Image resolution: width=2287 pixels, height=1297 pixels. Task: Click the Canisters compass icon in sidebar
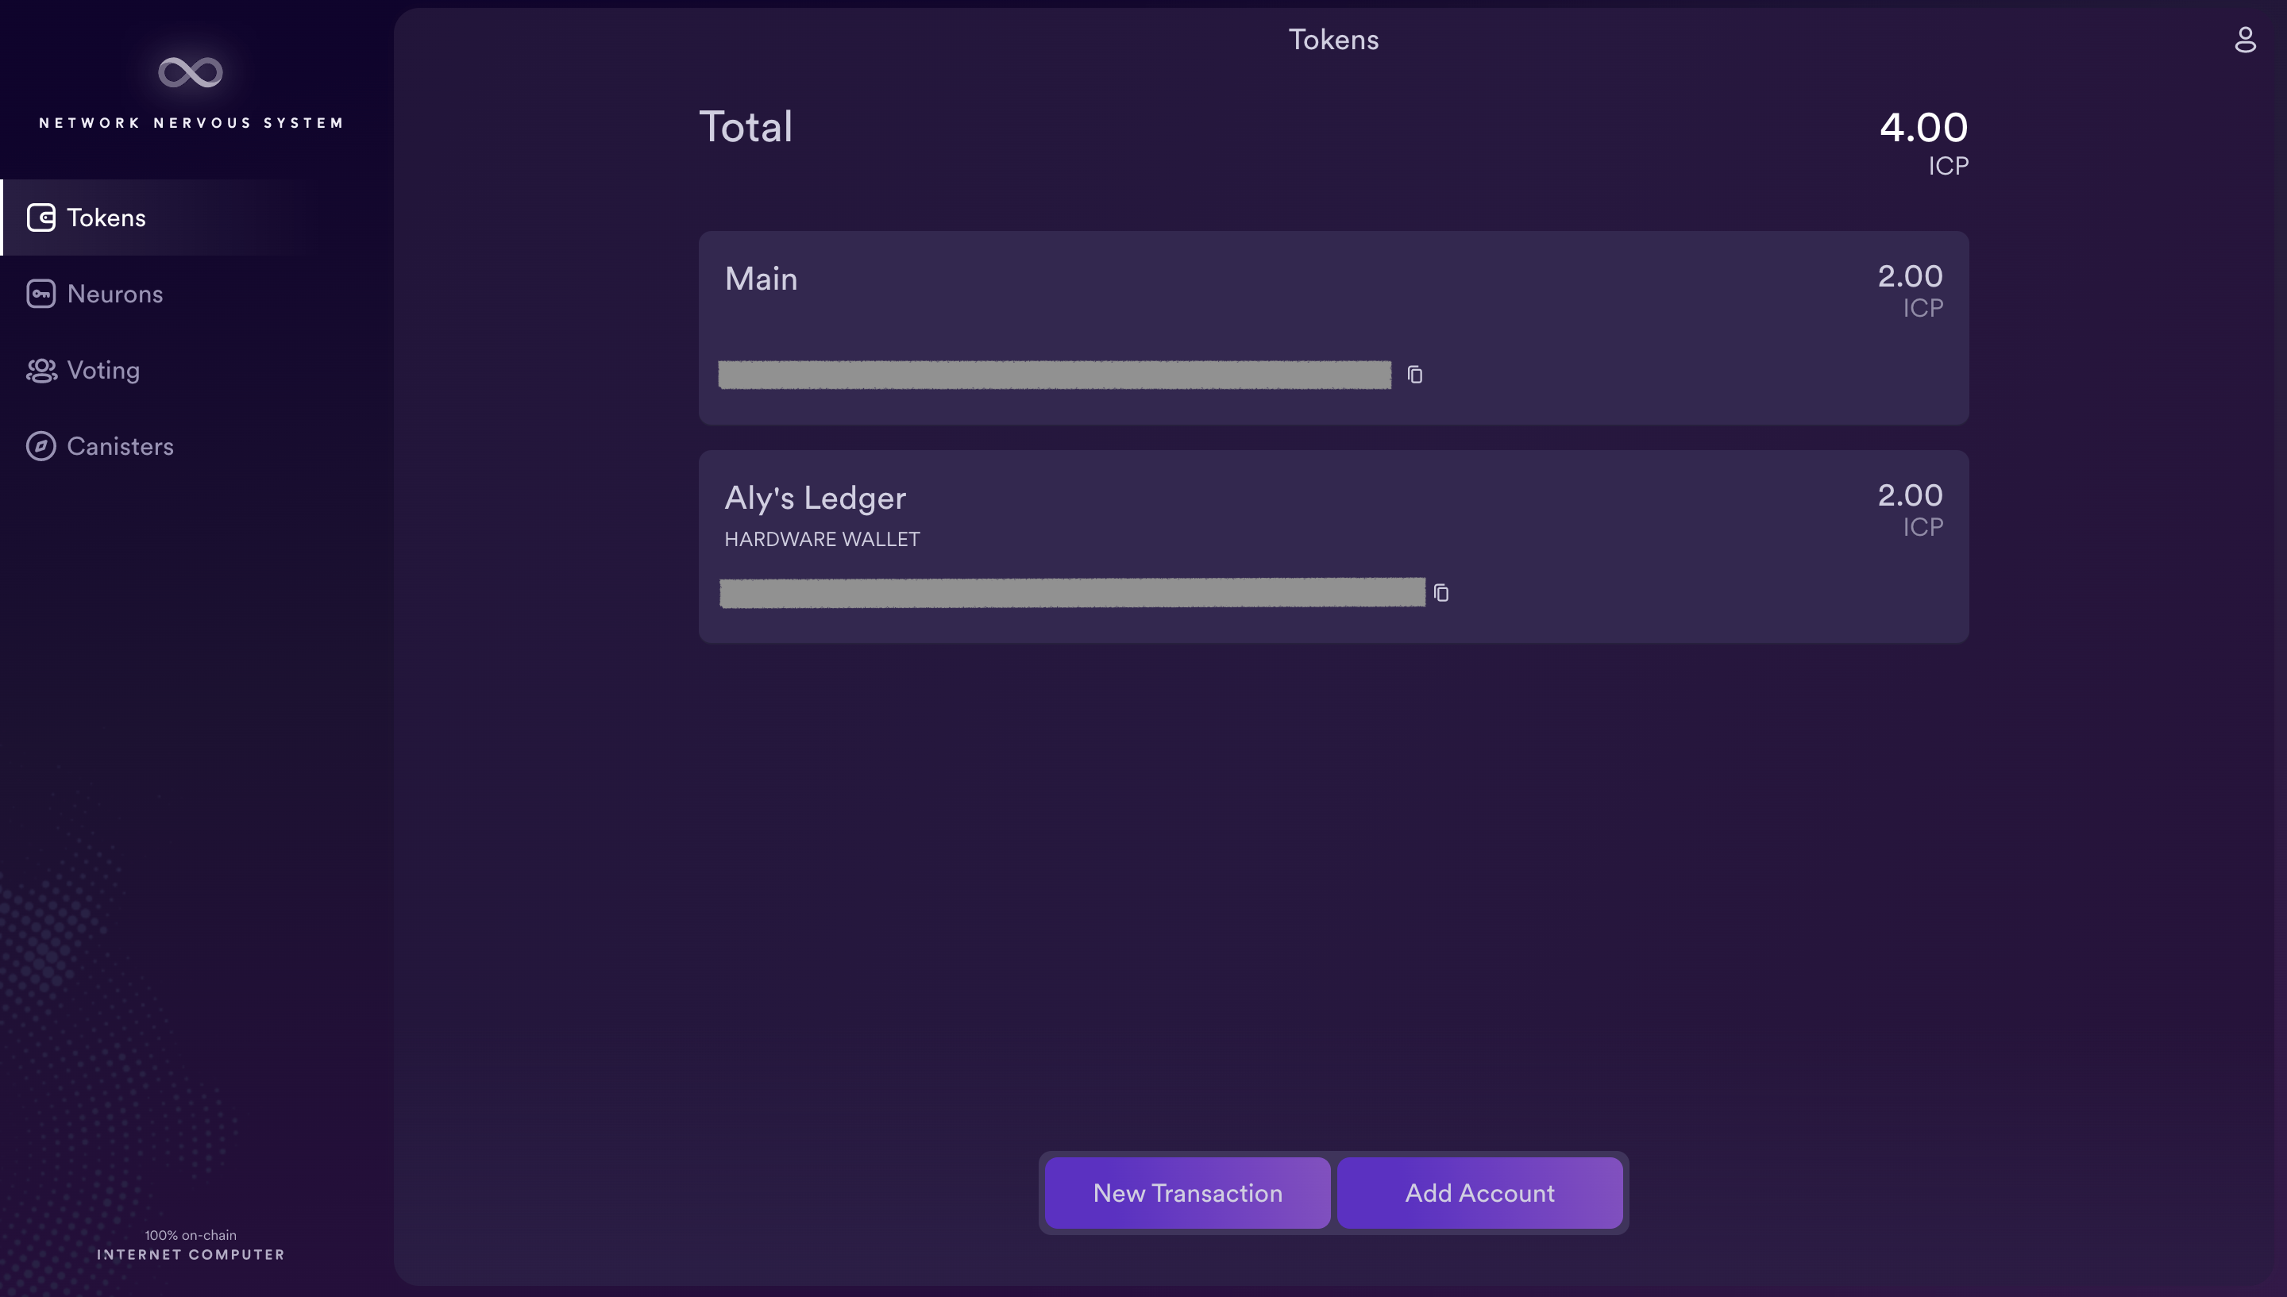click(x=41, y=446)
